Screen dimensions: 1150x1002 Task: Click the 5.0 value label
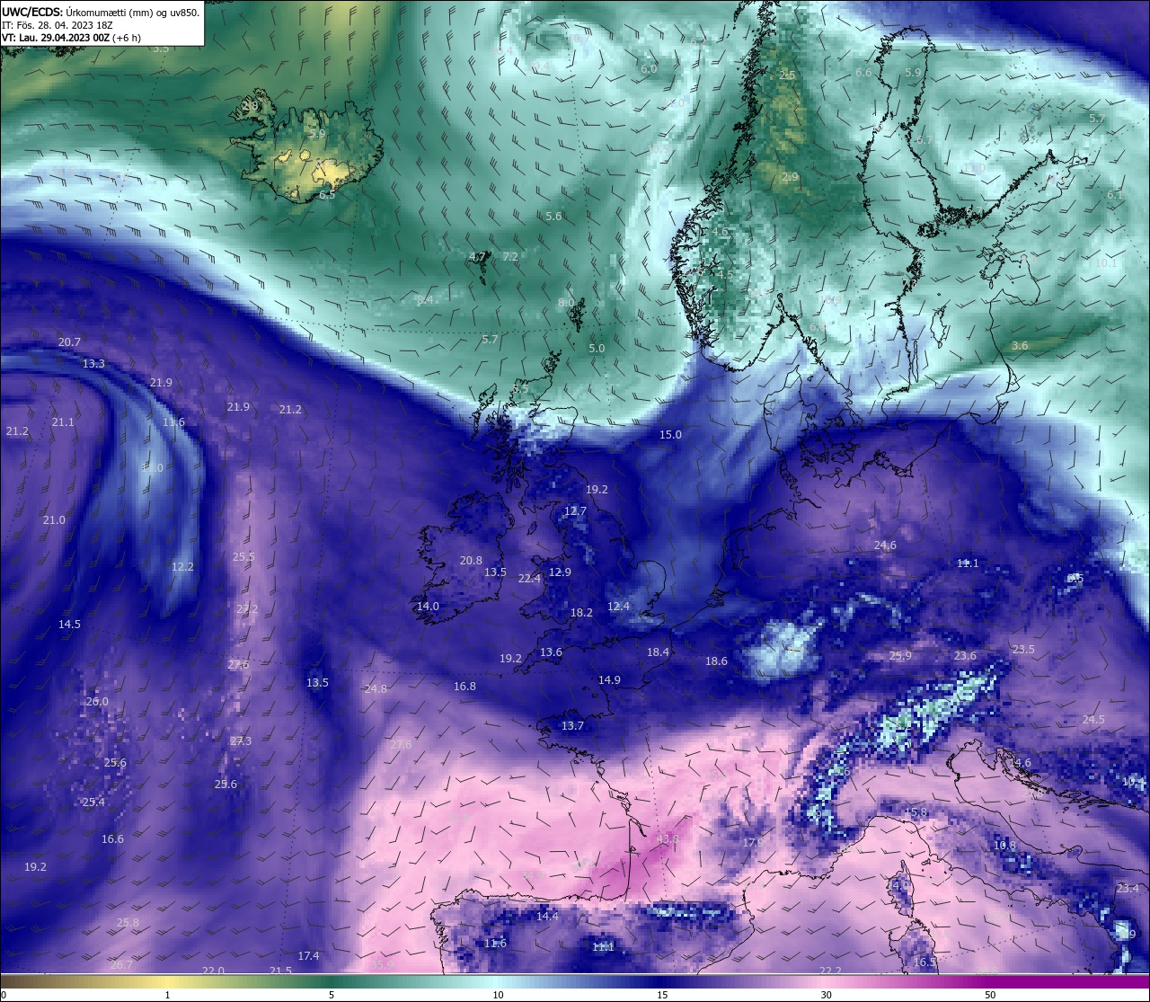(597, 348)
